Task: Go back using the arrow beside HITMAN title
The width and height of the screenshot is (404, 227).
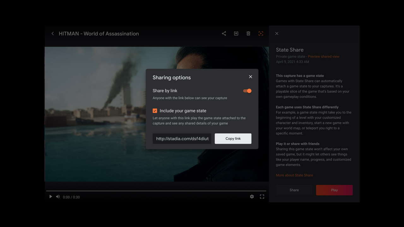Action: click(53, 33)
